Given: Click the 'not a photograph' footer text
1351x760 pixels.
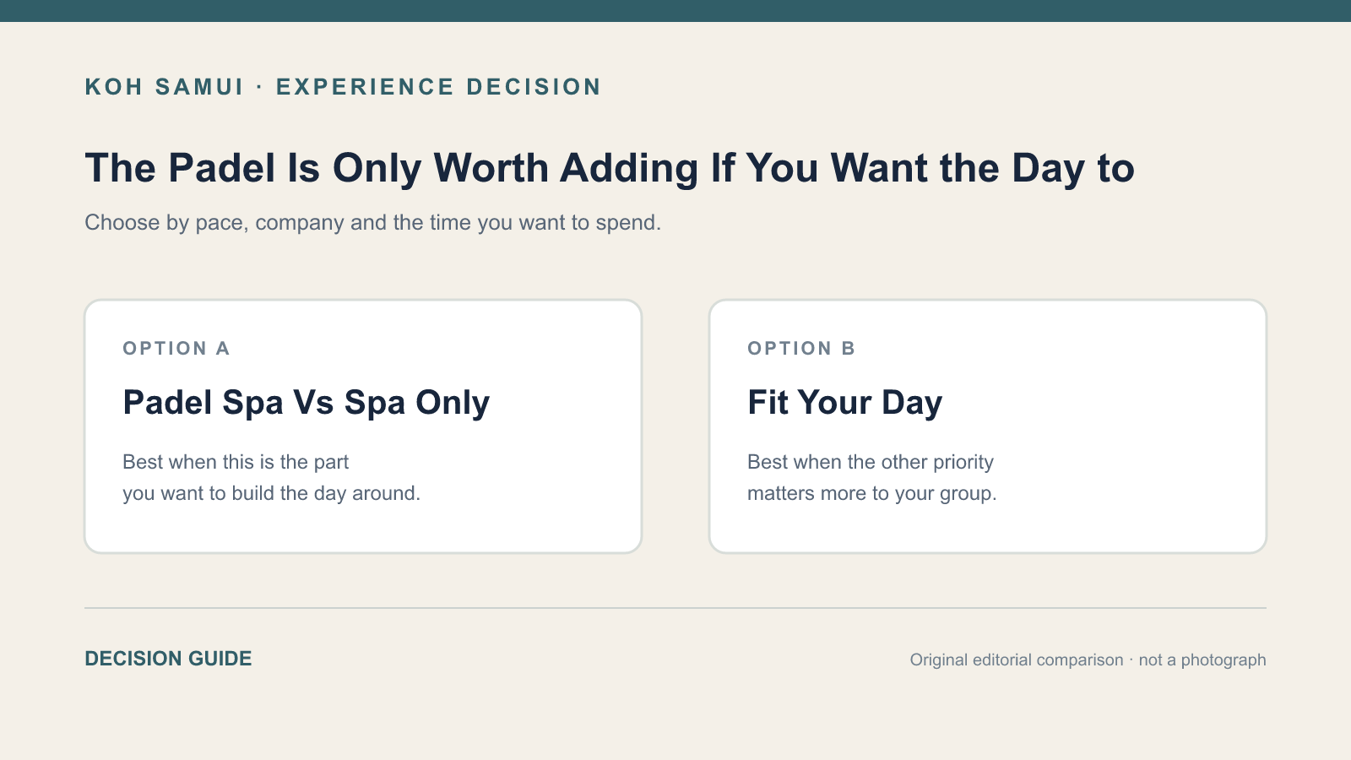Looking at the screenshot, I should coord(1202,660).
